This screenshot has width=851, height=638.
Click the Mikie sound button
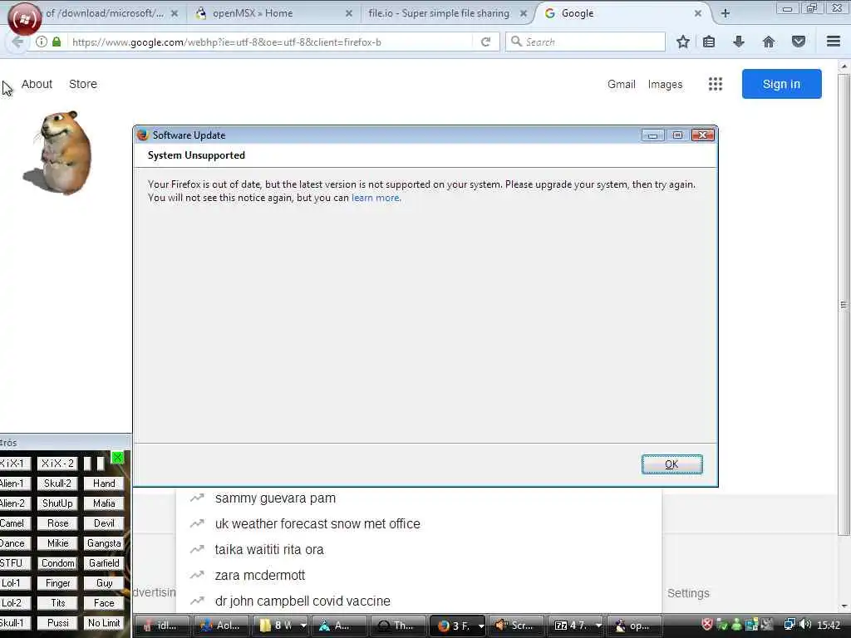[x=57, y=543]
